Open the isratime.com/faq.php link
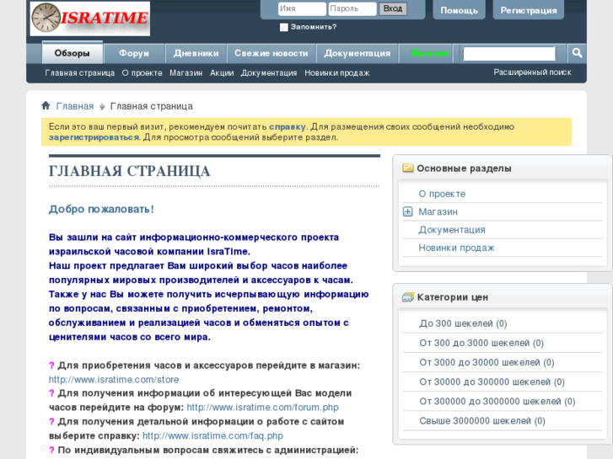 212,435
